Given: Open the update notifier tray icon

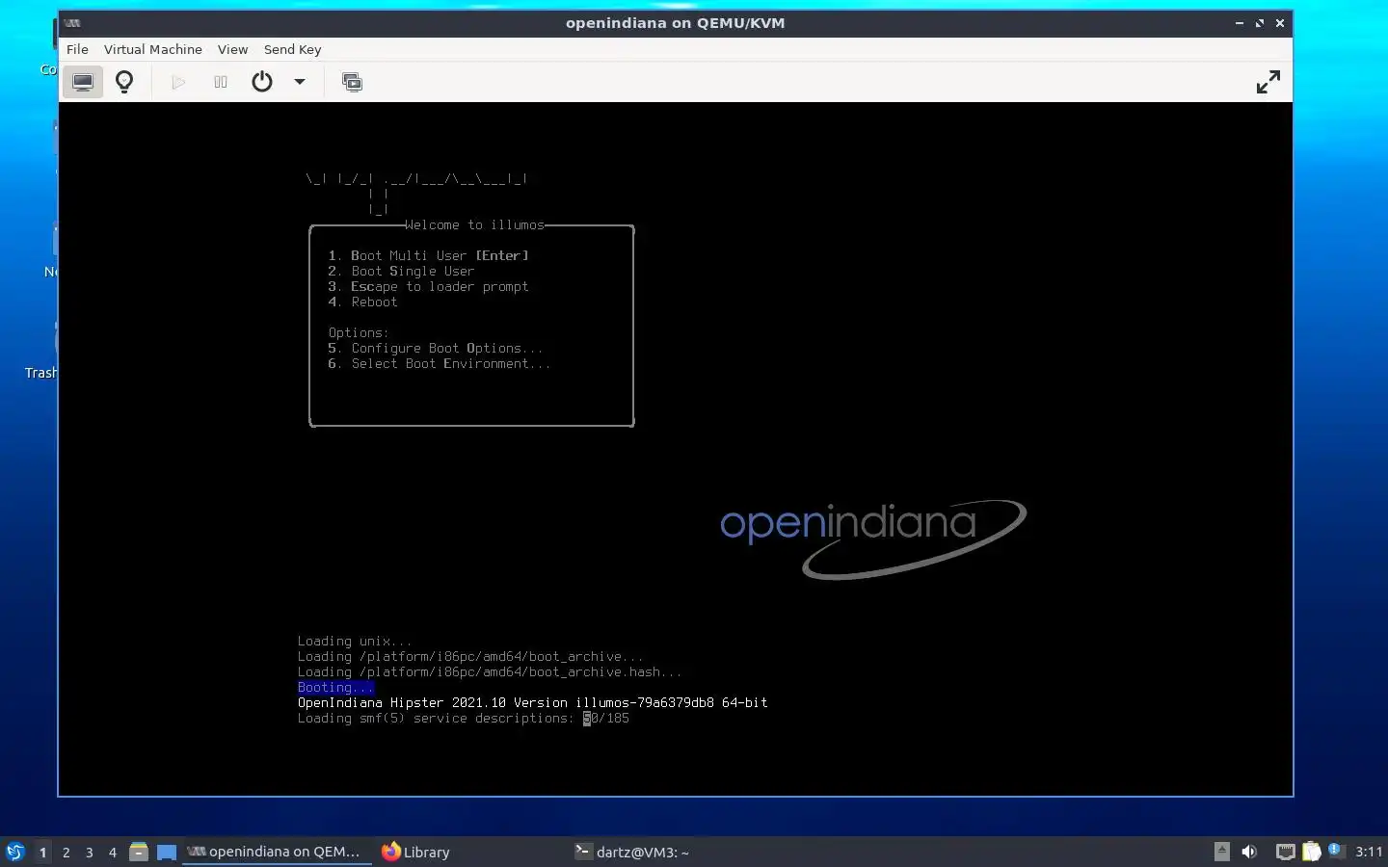Looking at the screenshot, I should pyautogui.click(x=1335, y=850).
